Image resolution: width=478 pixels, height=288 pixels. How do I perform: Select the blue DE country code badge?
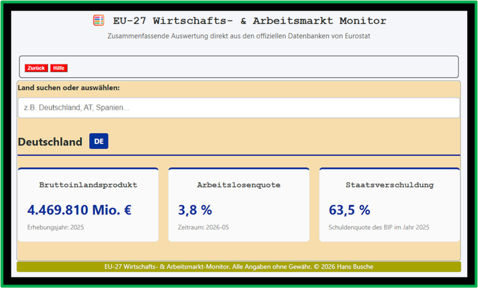99,141
